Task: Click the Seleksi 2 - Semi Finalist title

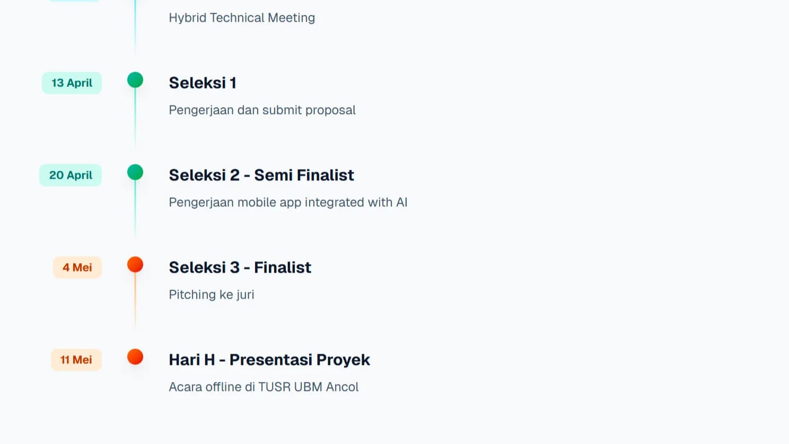Action: coord(261,176)
